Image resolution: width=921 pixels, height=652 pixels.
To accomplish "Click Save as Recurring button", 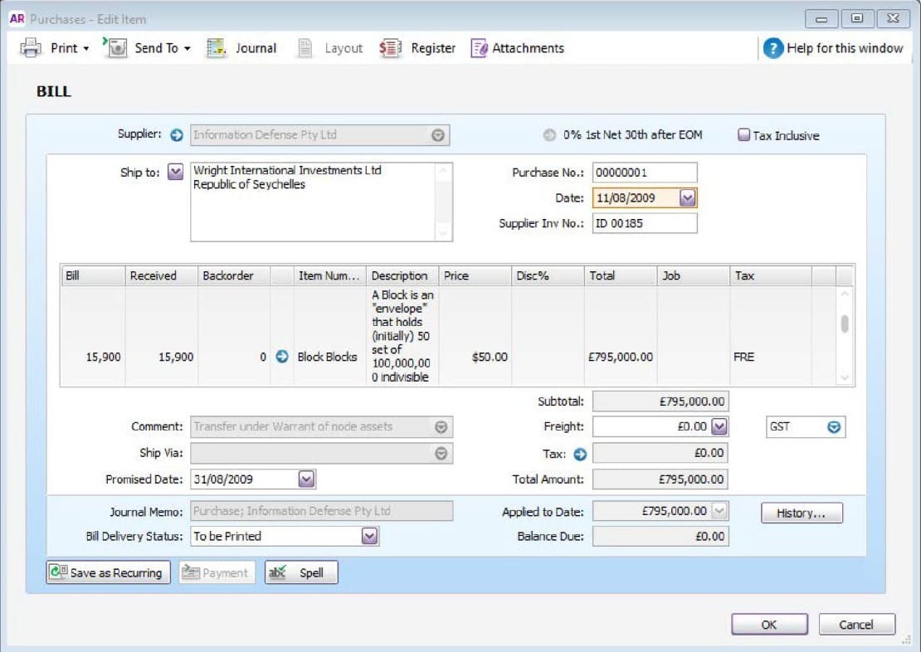I will [108, 572].
